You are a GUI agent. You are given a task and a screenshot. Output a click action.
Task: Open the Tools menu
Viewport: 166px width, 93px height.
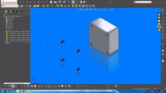(x=34, y=2)
